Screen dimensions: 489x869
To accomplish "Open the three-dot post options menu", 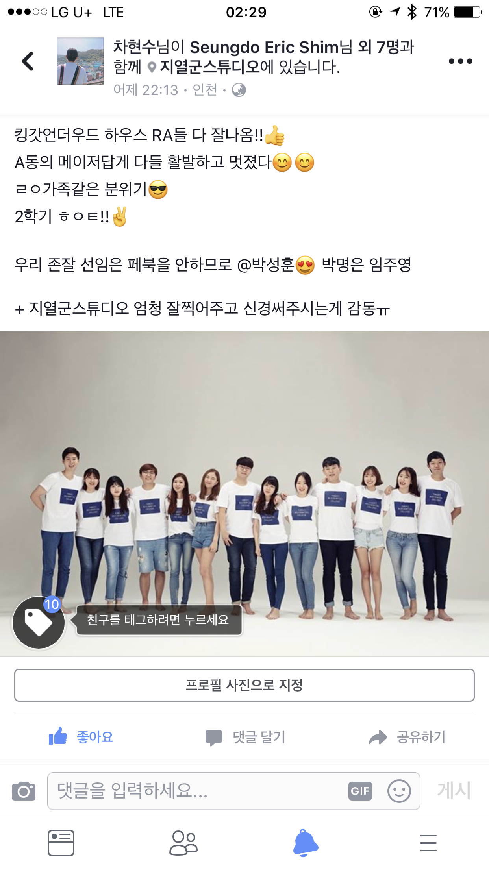I will coord(460,61).
